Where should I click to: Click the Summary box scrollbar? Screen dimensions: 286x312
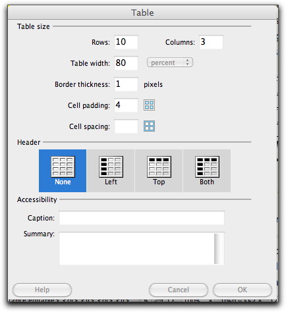219,249
